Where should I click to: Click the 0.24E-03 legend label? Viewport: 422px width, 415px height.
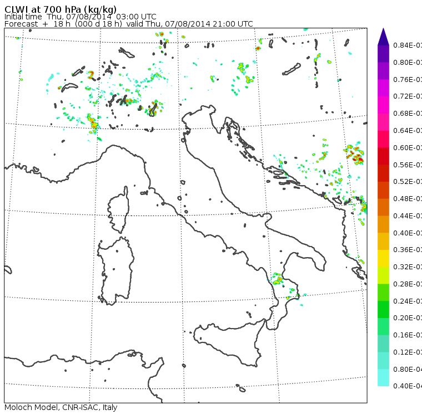[408, 301]
